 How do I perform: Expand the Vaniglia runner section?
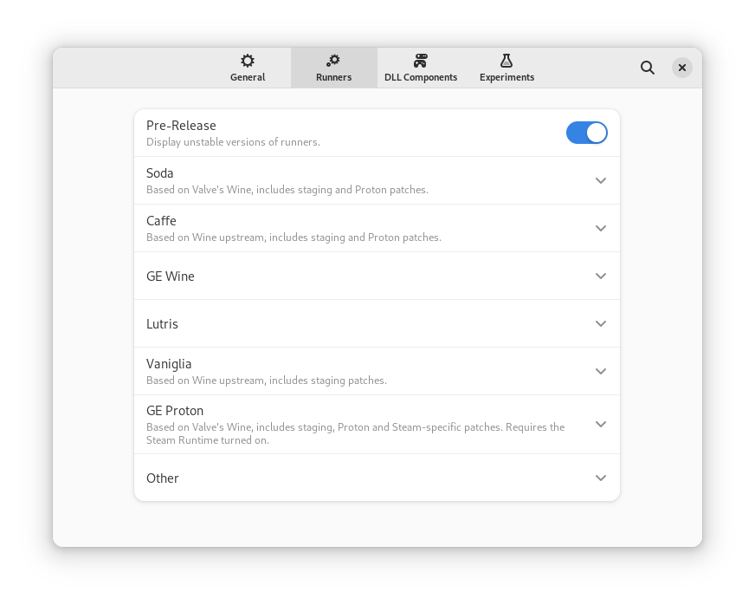[x=601, y=371]
